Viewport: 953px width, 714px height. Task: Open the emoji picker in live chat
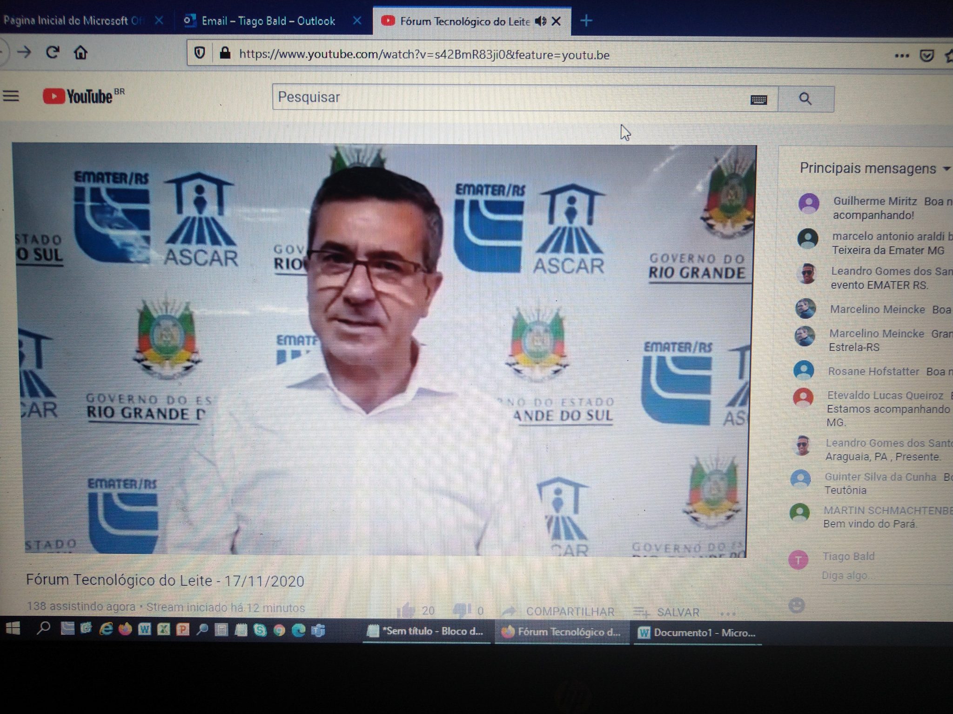click(797, 605)
